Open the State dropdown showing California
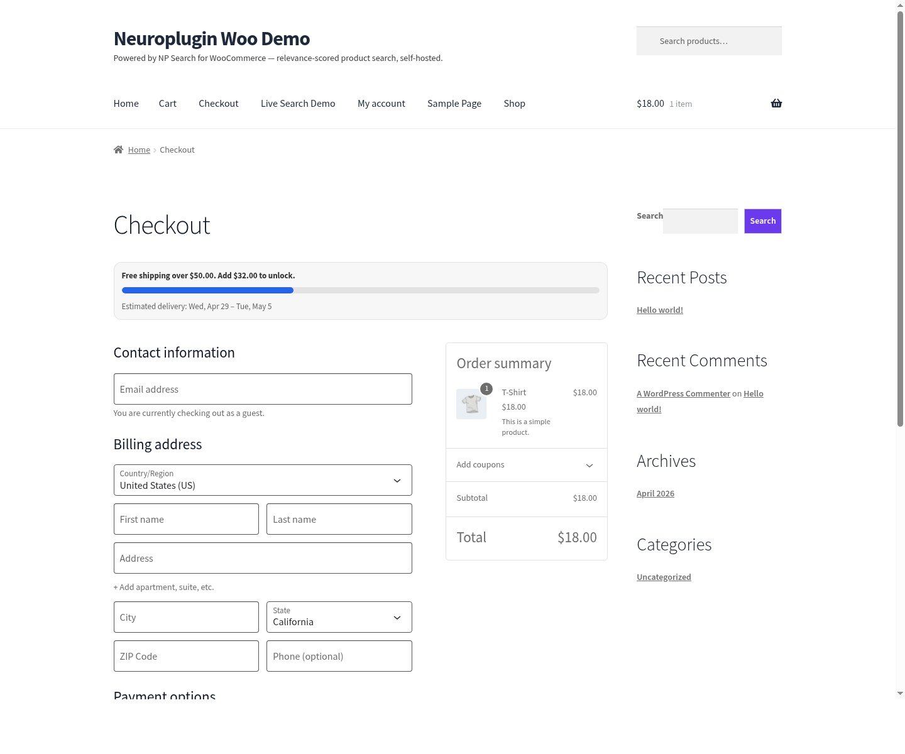Image resolution: width=905 pixels, height=754 pixels. pos(339,617)
